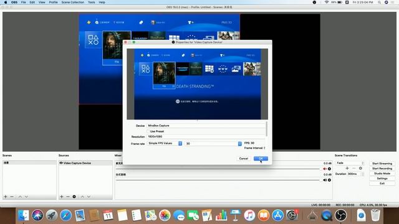Screen dimensions: 399x224
Task: Move the source up in the Sources list
Action: (x=82, y=197)
